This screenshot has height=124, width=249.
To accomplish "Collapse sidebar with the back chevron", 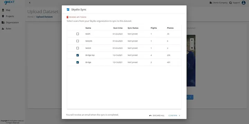I will click(x=30, y=3).
